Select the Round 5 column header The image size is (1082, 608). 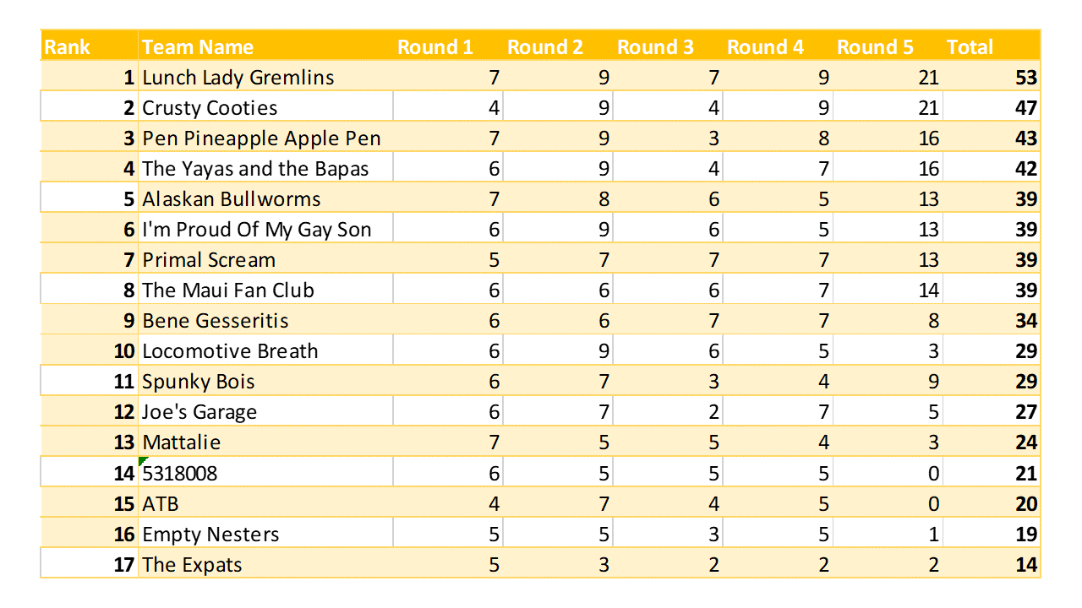pos(875,47)
